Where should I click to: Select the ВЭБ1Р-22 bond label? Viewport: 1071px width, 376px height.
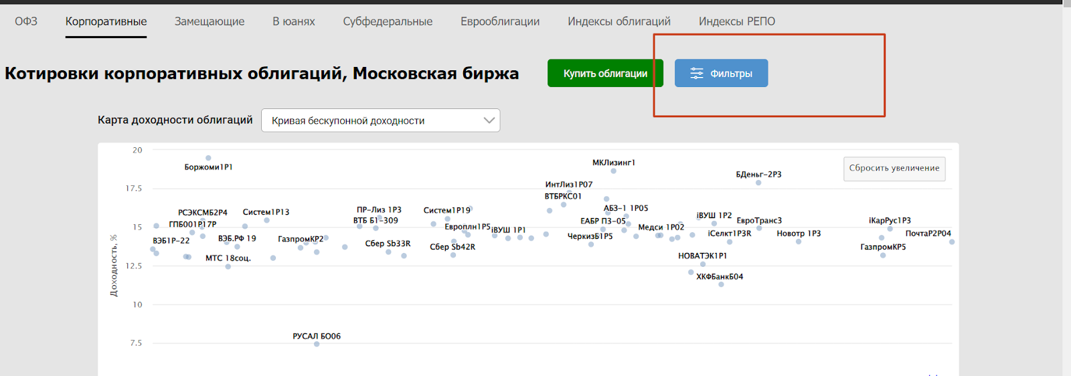pos(171,241)
